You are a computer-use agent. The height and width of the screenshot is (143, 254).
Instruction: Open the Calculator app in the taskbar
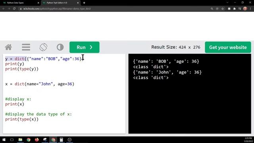pos(62,139)
